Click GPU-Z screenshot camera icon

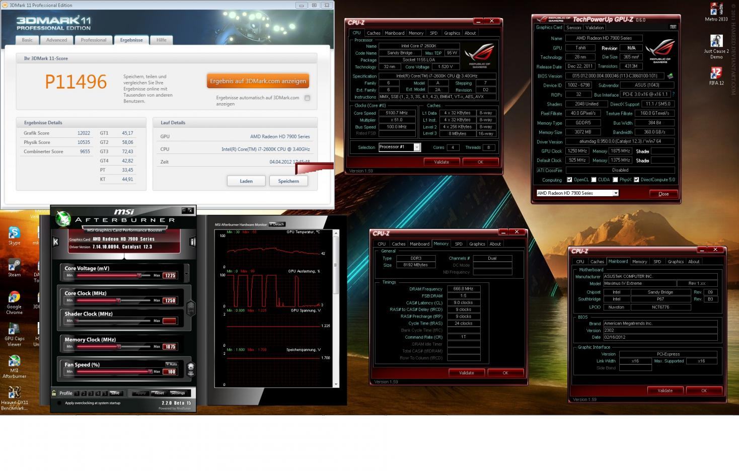pyautogui.click(x=673, y=27)
